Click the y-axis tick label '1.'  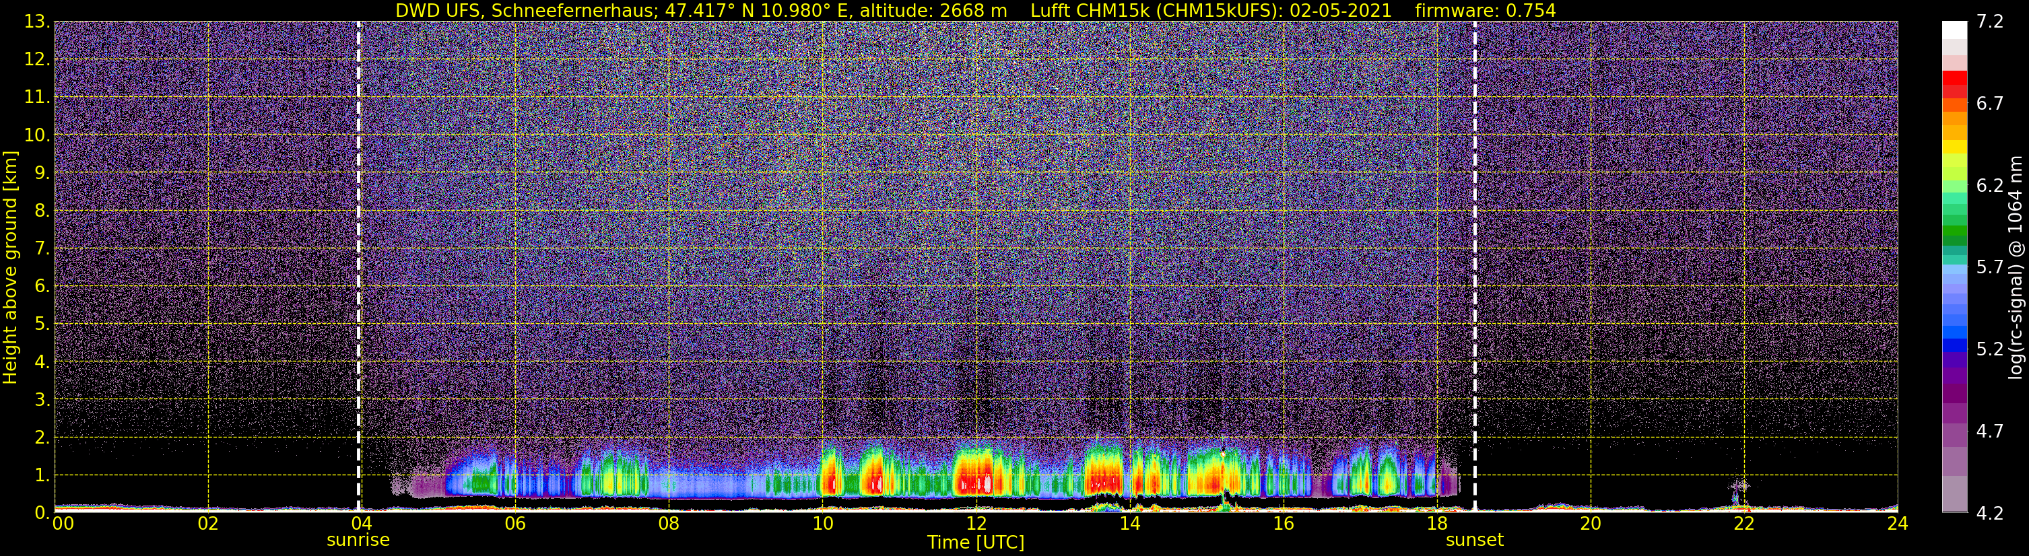tap(42, 476)
